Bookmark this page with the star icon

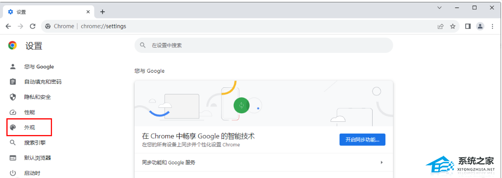click(453, 26)
